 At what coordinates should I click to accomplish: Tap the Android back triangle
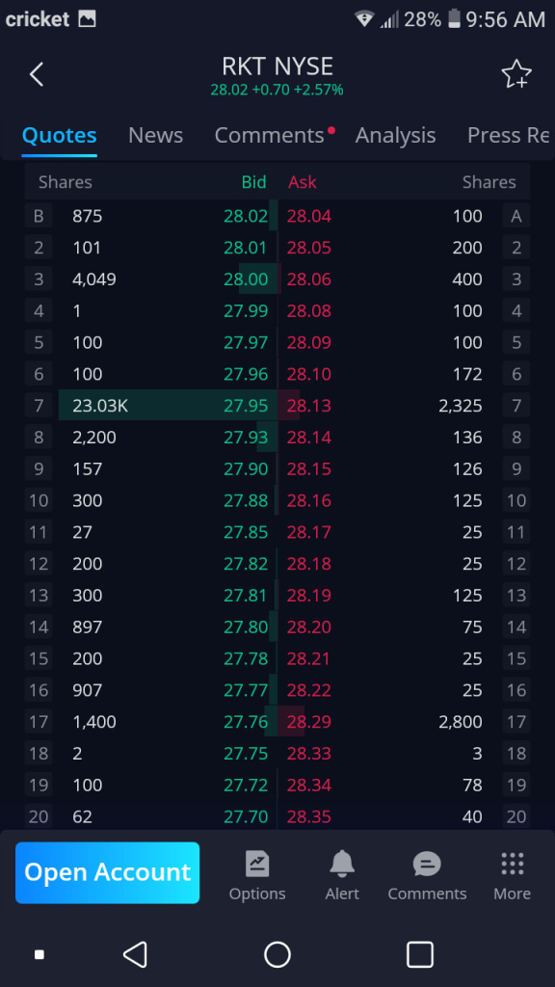[x=135, y=954]
